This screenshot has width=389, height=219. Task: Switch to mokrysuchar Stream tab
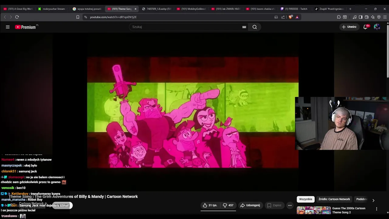53,9
